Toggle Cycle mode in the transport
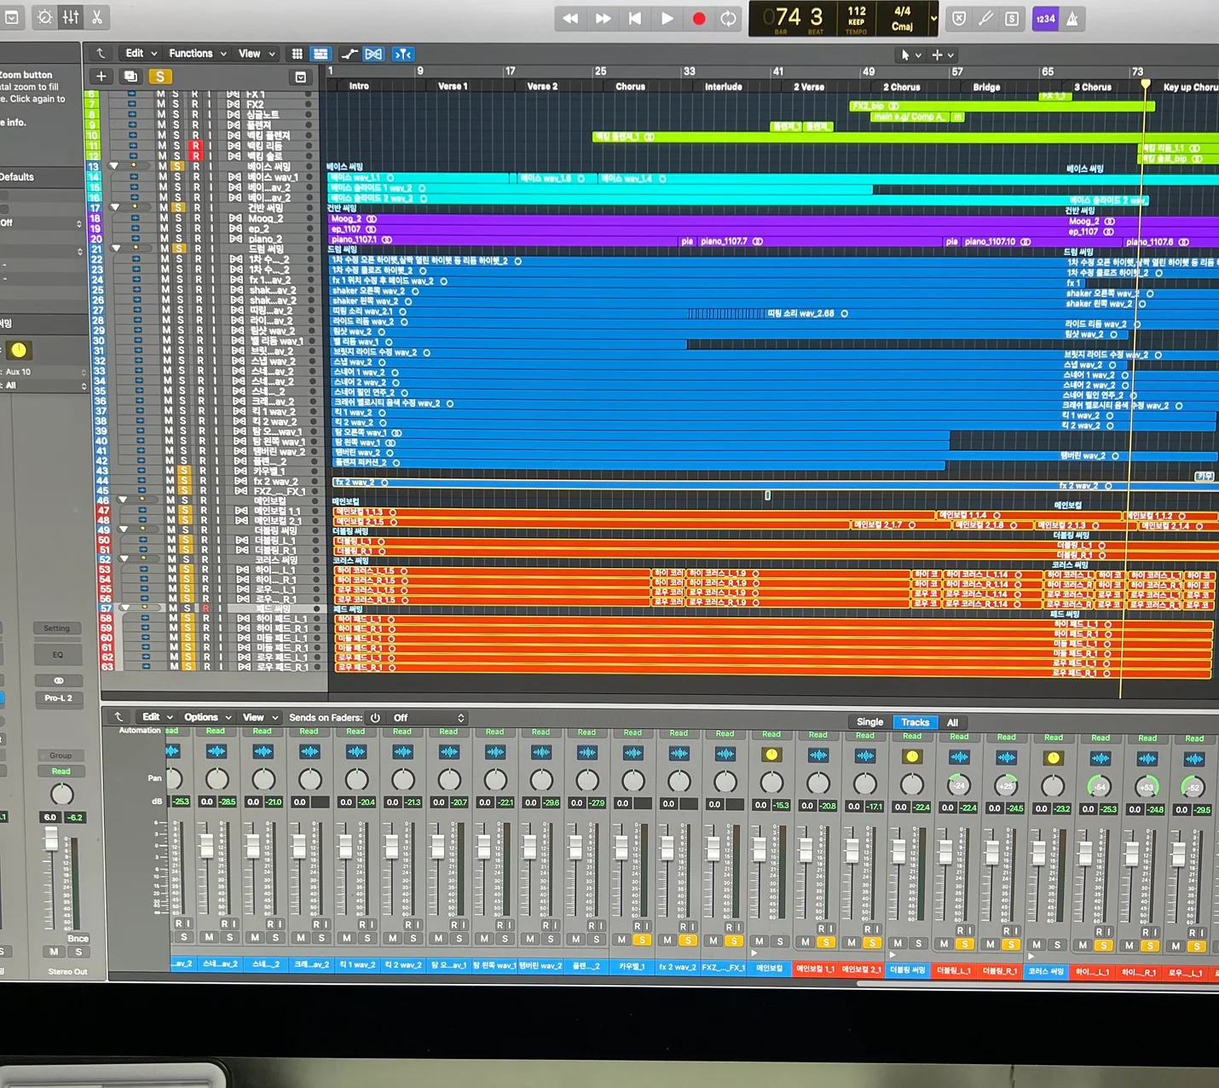 [x=729, y=19]
